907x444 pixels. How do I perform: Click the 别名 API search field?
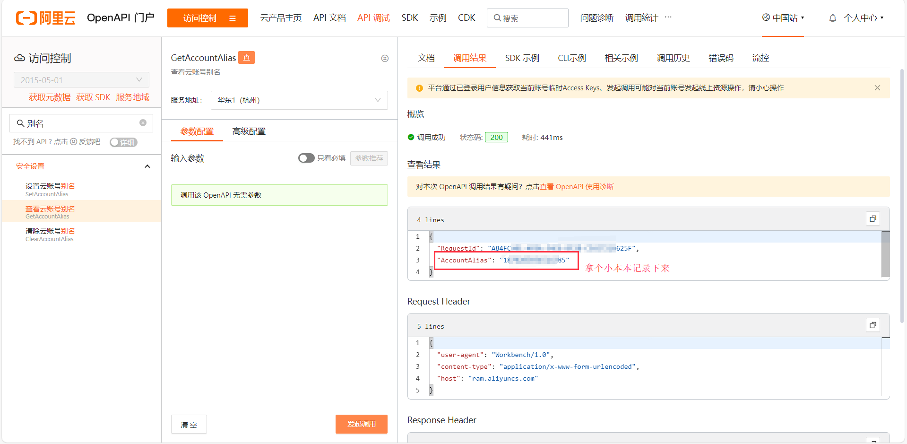click(81, 123)
